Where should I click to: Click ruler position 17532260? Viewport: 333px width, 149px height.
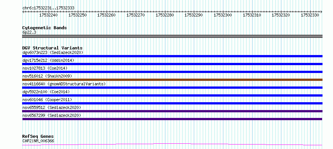(107, 15)
